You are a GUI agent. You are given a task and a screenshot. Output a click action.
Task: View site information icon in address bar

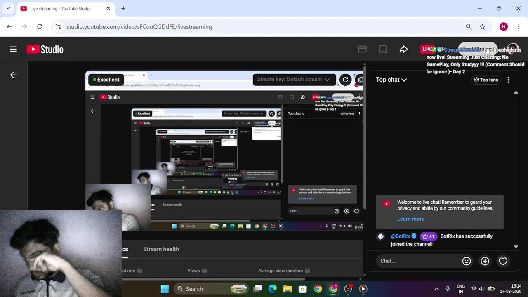click(58, 26)
